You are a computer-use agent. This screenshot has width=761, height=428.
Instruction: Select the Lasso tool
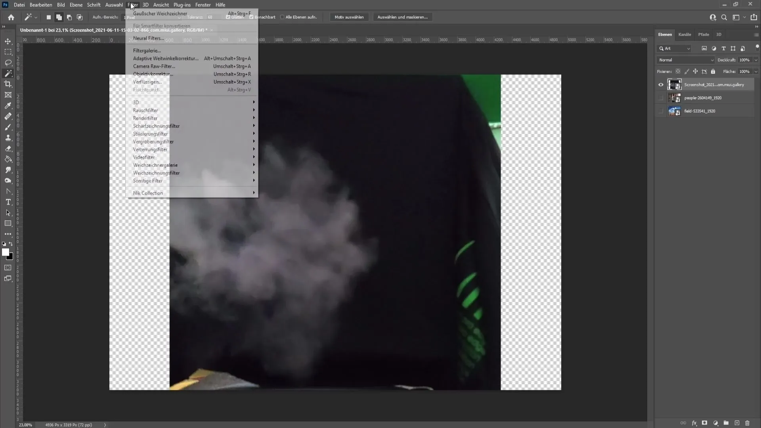(x=8, y=62)
